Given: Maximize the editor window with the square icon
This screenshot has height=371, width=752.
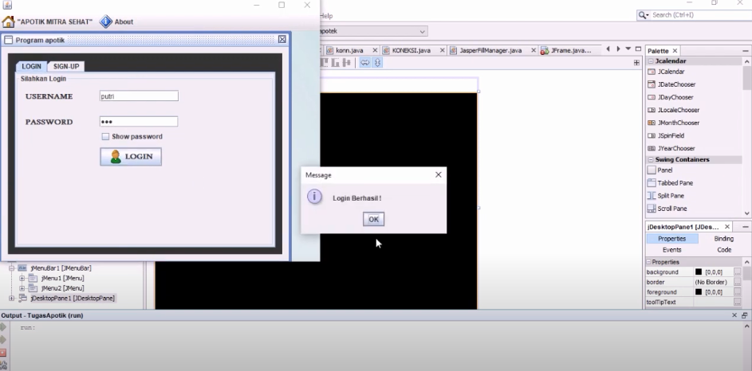Looking at the screenshot, I should (x=638, y=49).
